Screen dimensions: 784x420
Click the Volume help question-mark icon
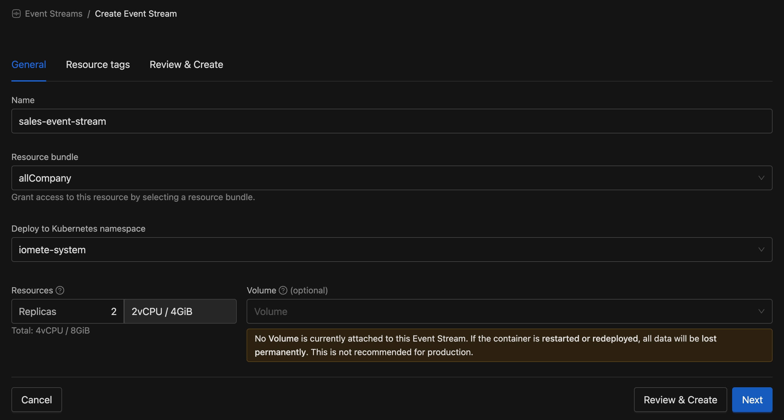pyautogui.click(x=283, y=290)
